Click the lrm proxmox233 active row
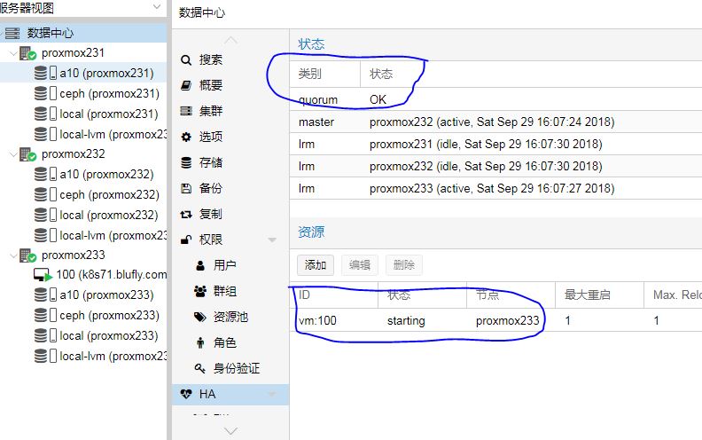 point(495,189)
